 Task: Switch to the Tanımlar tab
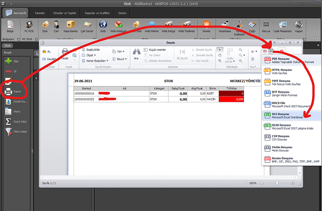click(39, 13)
